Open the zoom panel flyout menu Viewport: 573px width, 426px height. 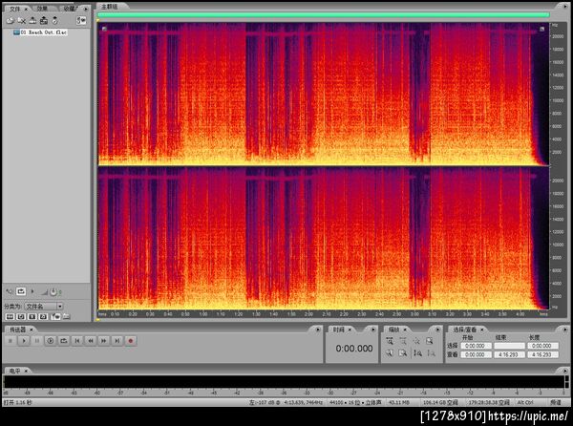437,330
